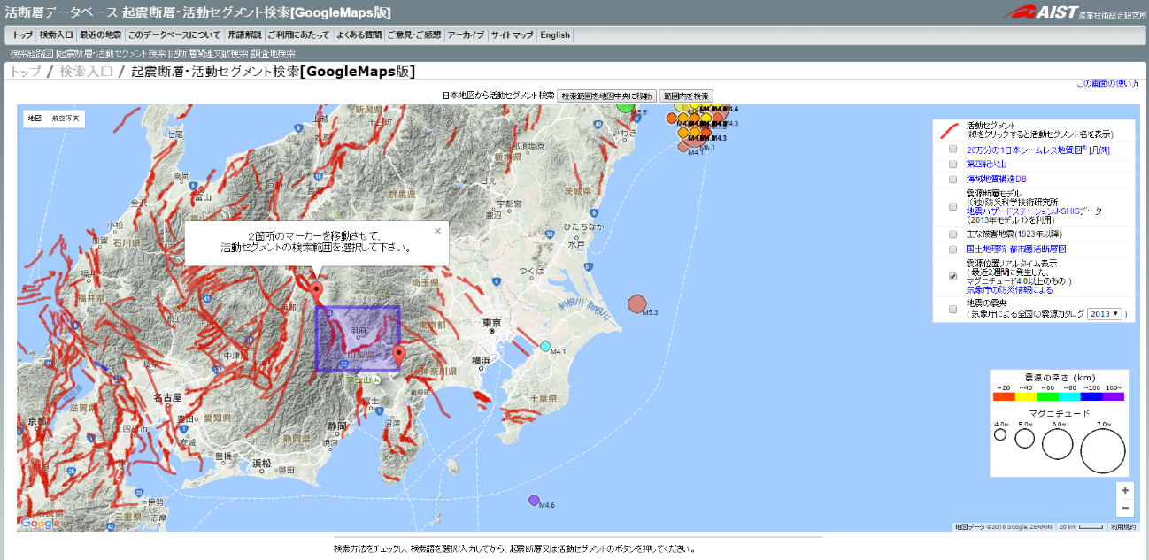Open the 地震ハザードステーションJ-SHIS link
The height and width of the screenshot is (560, 1149).
1025,211
